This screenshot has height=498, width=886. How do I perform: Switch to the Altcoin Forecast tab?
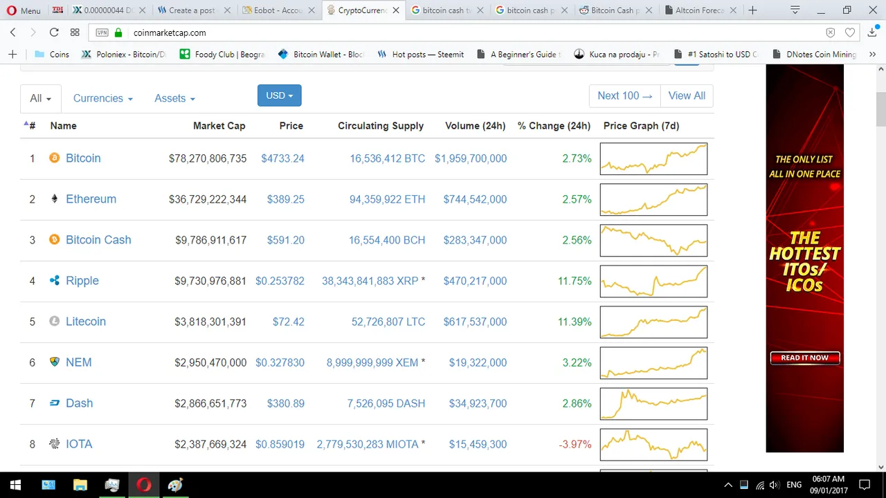(x=699, y=10)
